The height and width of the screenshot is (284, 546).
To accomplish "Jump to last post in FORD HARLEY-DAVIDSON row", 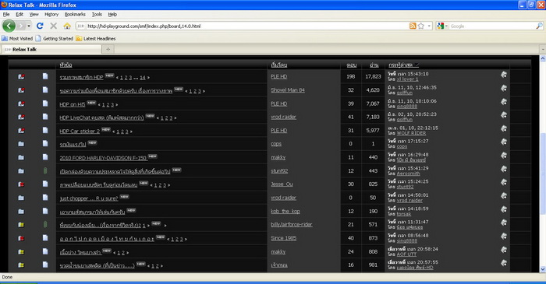I will (x=504, y=155).
